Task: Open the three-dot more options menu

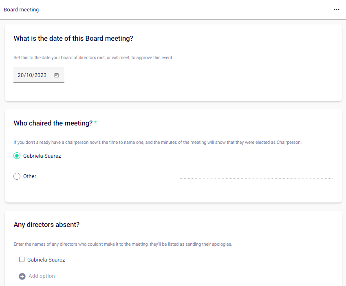Action: [336, 10]
